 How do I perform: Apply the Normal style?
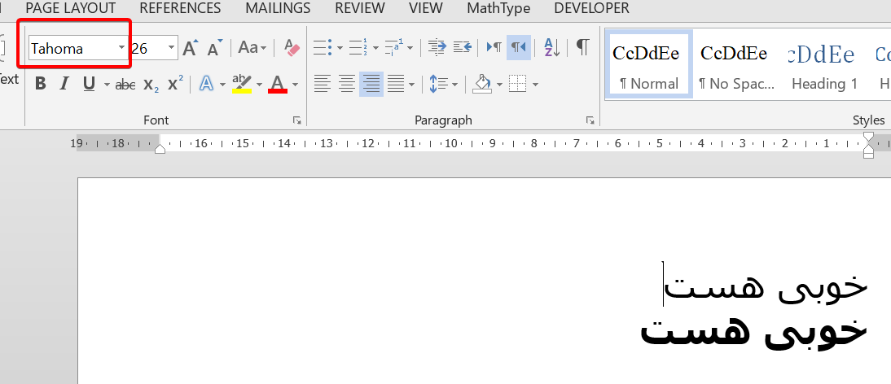point(649,64)
